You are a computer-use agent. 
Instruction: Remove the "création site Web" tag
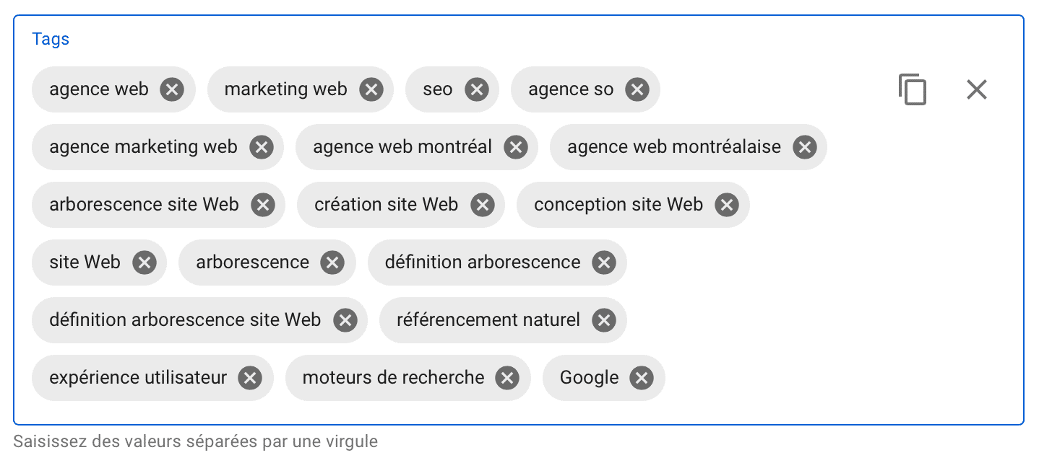(x=482, y=205)
